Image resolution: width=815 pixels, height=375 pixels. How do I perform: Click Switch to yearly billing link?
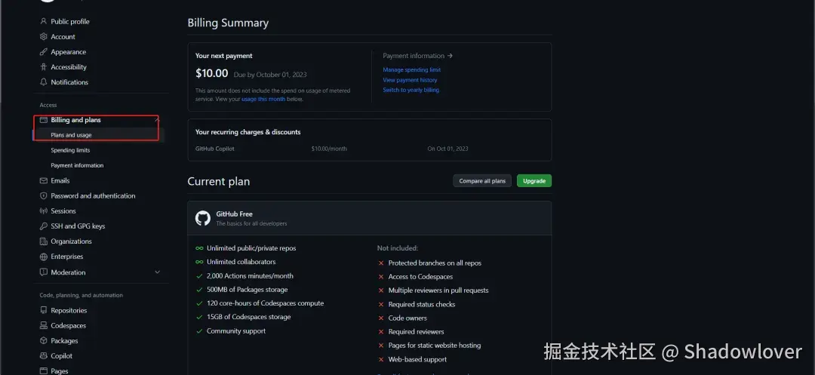[411, 90]
